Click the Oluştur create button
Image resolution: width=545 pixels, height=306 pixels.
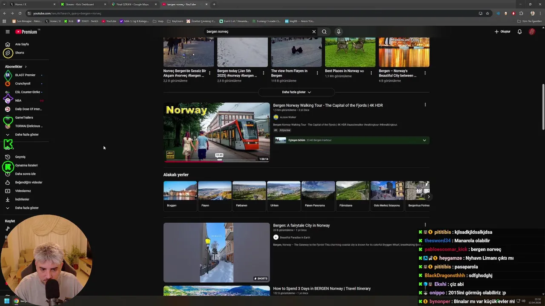click(502, 31)
